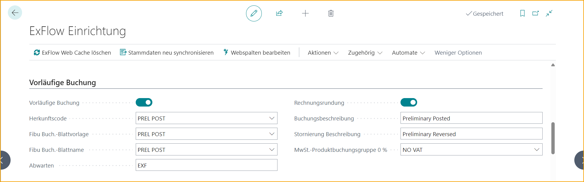This screenshot has width=584, height=182.
Task: Click the scrollbar up arrow
Action: [x=553, y=65]
